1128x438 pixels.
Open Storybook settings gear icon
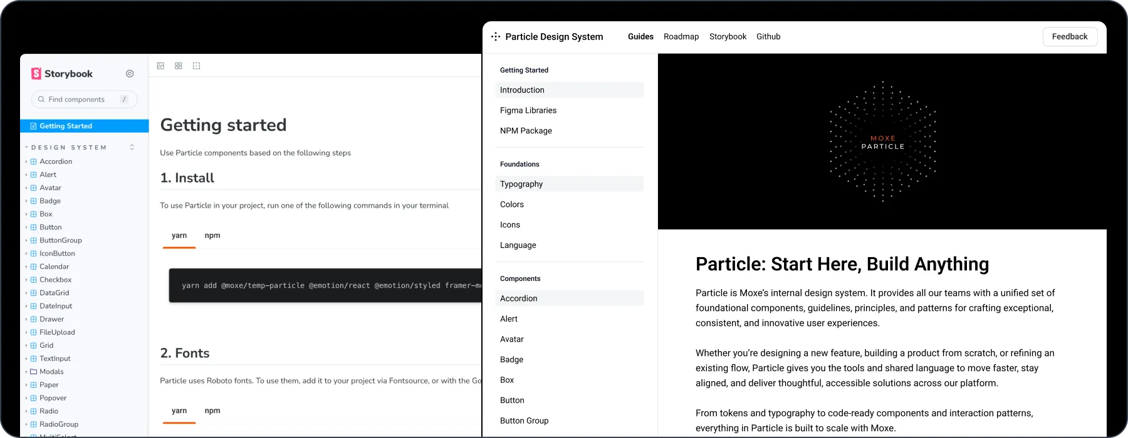coord(130,74)
